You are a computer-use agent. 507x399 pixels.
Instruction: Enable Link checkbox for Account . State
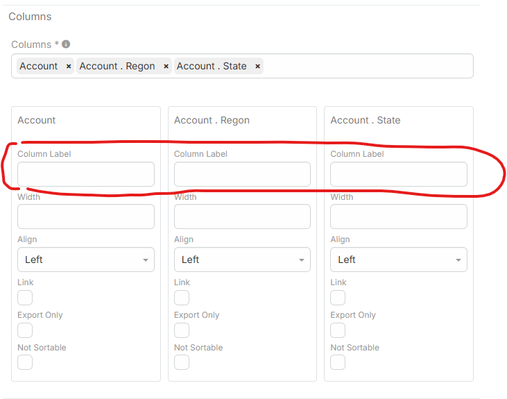tap(338, 298)
